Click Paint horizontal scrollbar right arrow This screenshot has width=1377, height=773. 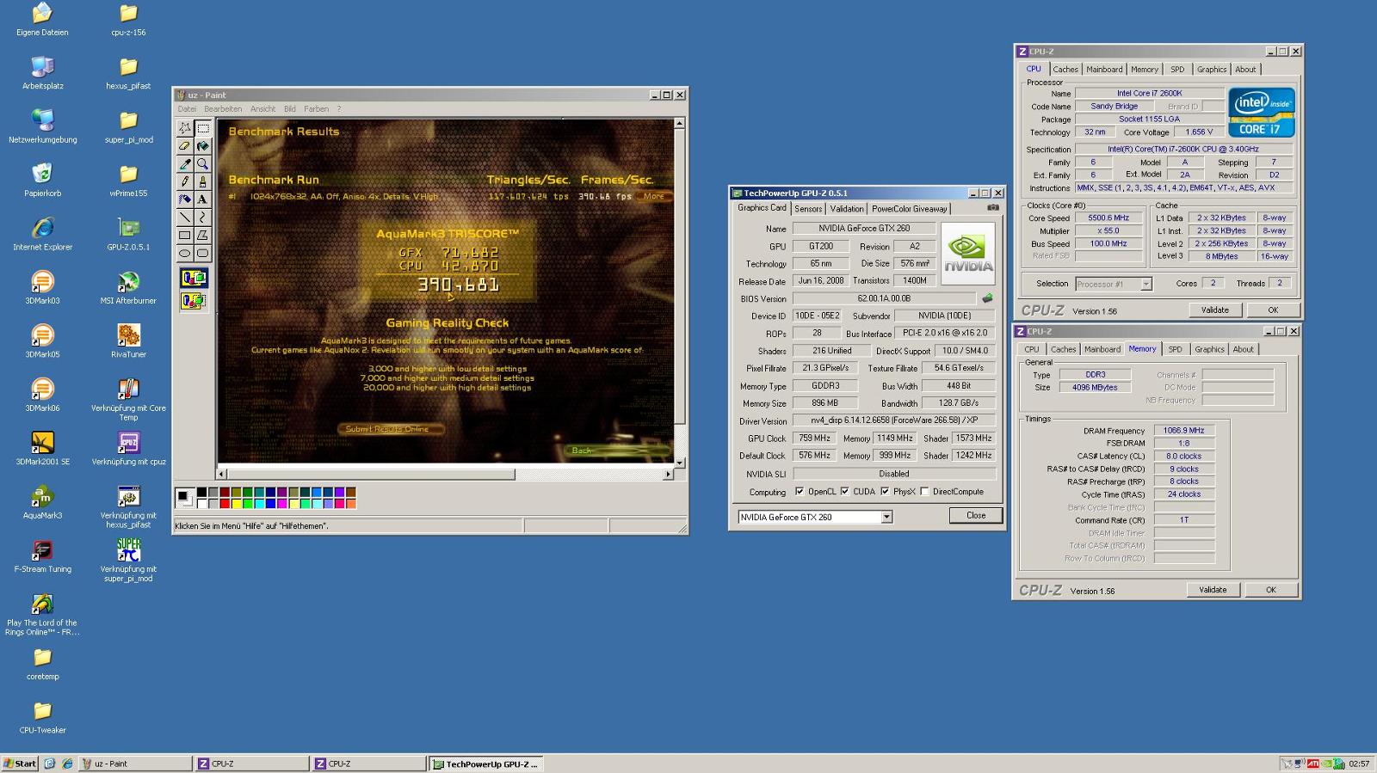click(x=668, y=474)
